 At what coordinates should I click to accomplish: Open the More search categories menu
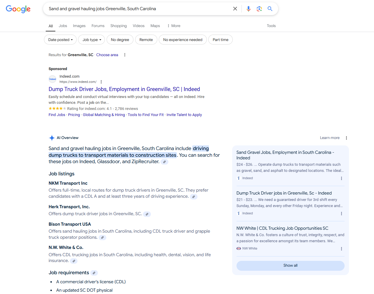click(174, 26)
